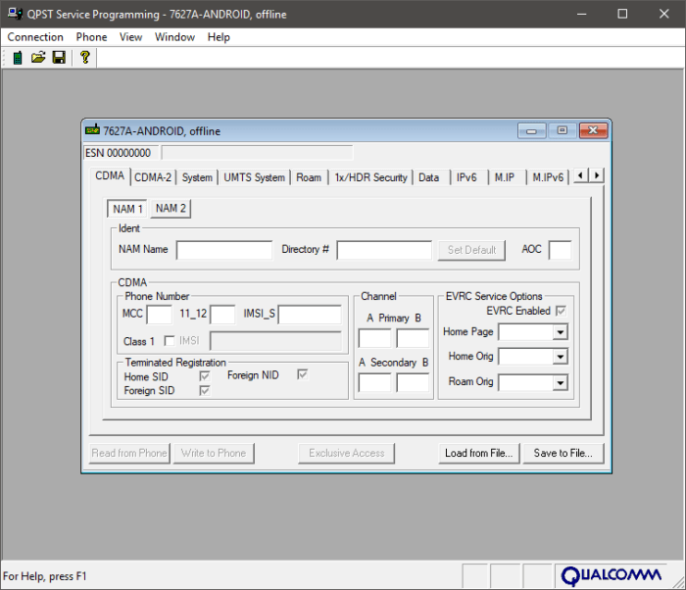Image resolution: width=686 pixels, height=590 pixels.
Task: Click the Load from File button
Action: [x=478, y=453]
